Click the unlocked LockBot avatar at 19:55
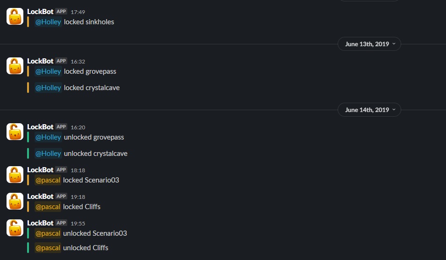 pyautogui.click(x=15, y=228)
